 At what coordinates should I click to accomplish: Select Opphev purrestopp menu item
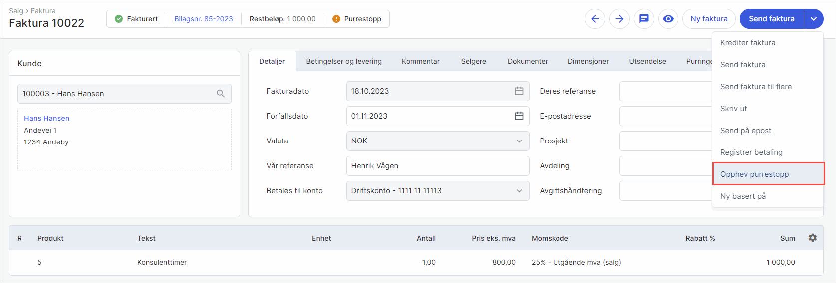tap(754, 174)
